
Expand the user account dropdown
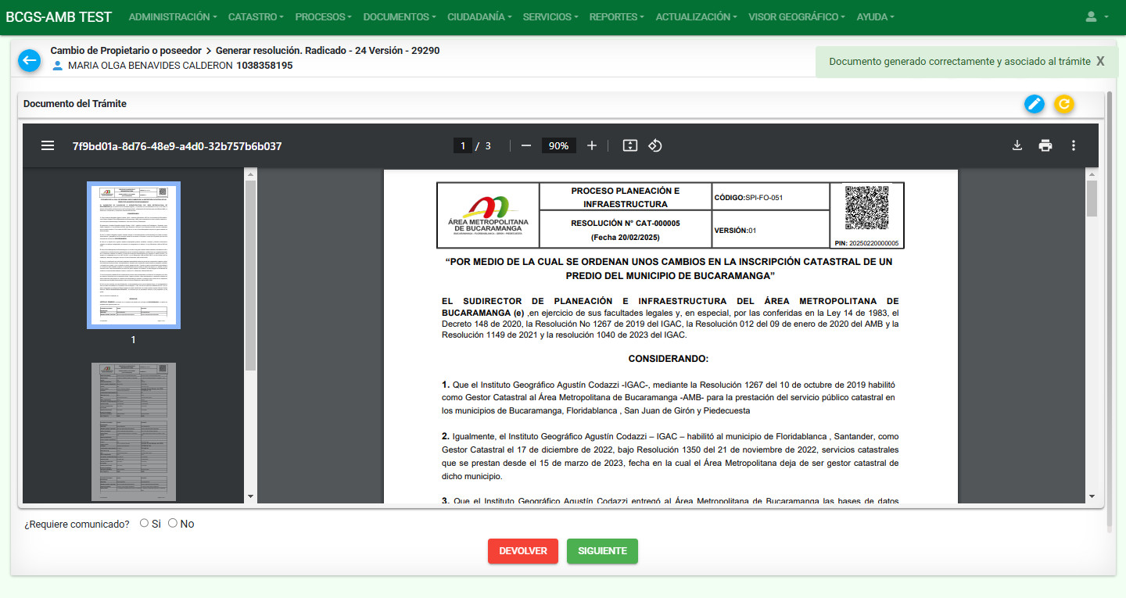coord(1097,16)
